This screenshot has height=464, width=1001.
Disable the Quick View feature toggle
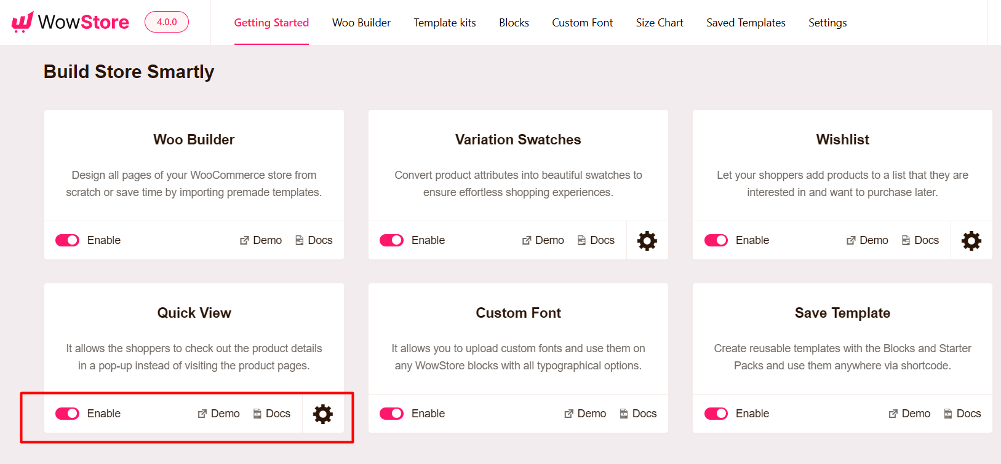pyautogui.click(x=67, y=414)
